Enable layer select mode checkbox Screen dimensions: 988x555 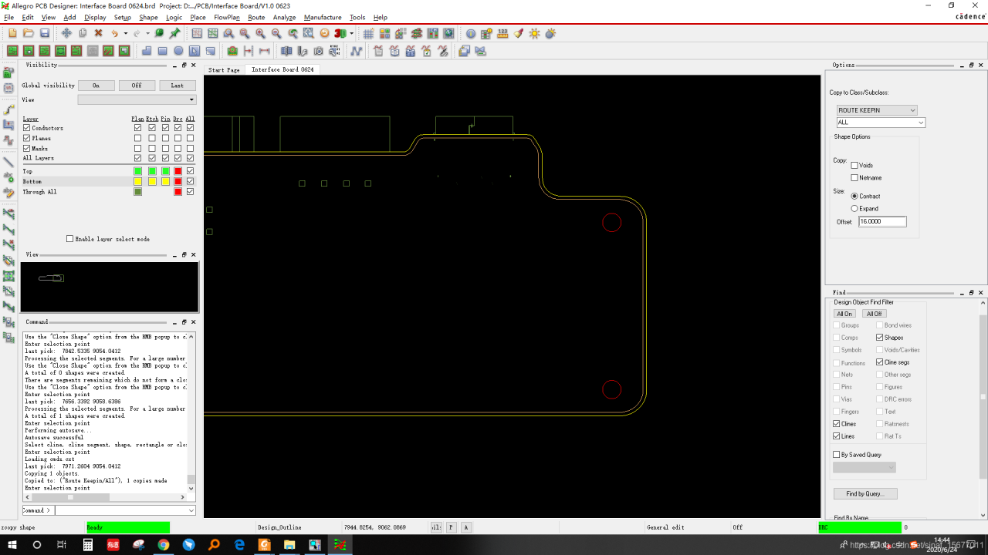[69, 239]
